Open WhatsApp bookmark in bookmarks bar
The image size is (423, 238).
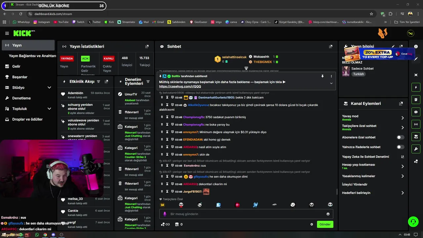21,22
